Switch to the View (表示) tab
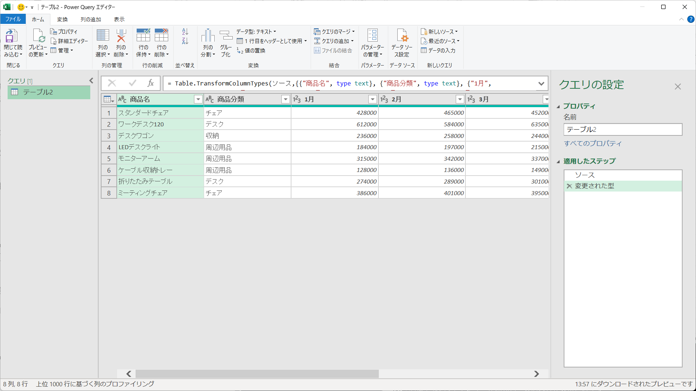 pyautogui.click(x=119, y=19)
